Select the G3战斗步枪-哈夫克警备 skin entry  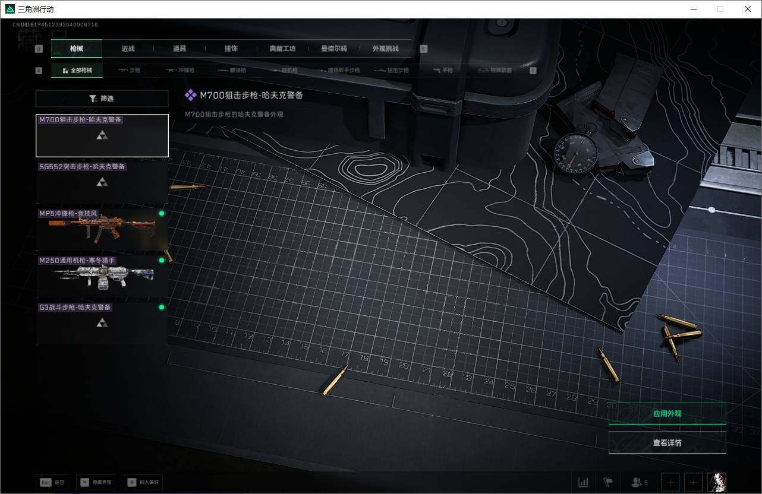102,323
